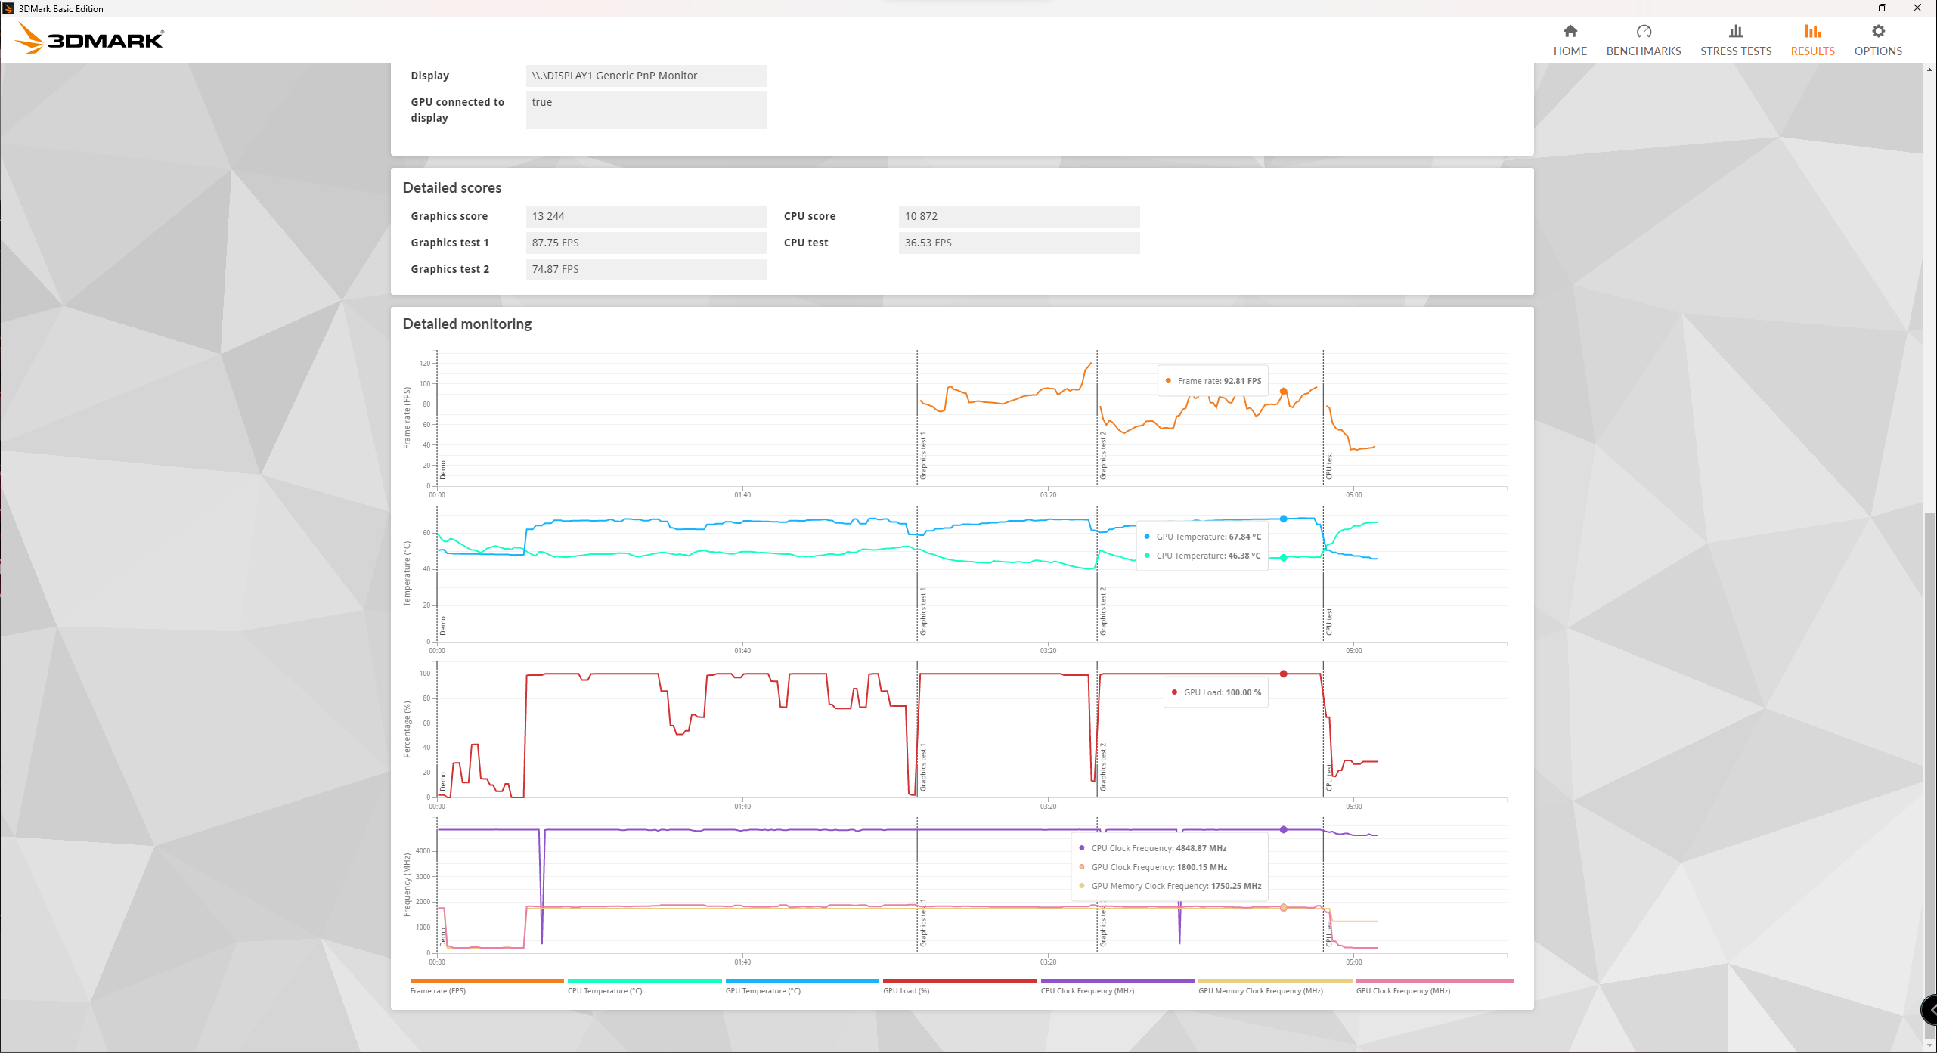
Task: Toggle GPU Memory Clock Frequency legend
Action: pyautogui.click(x=1260, y=990)
